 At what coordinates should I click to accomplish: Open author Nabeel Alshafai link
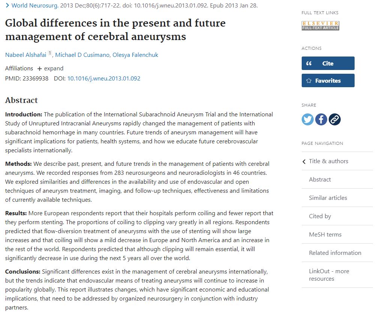tap(26, 55)
